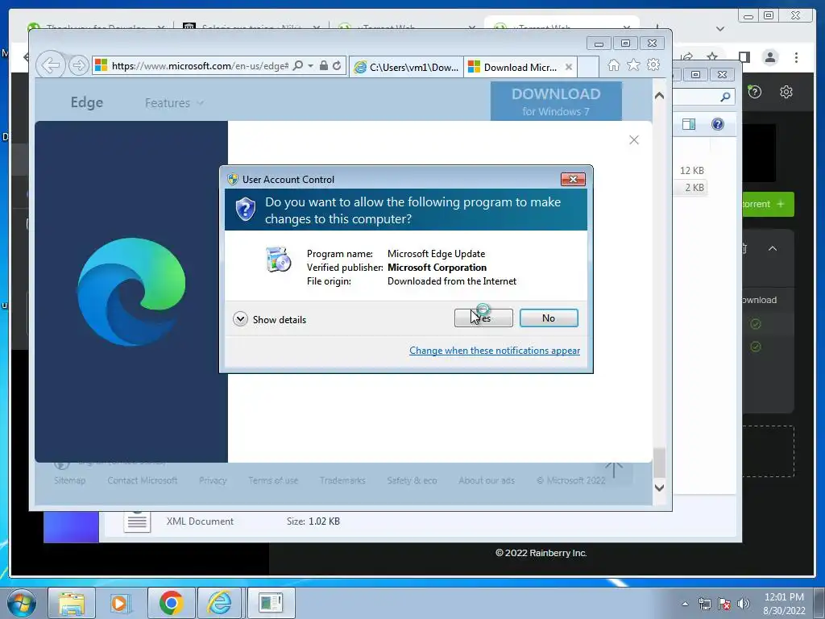Viewport: 825px width, 619px height.
Task: Open a new tab in Internet Explorer
Action: (588, 68)
